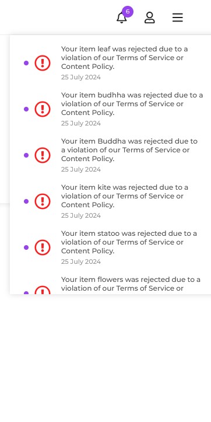Open the notifications bell icon
This screenshot has height=422, width=211.
click(x=121, y=18)
